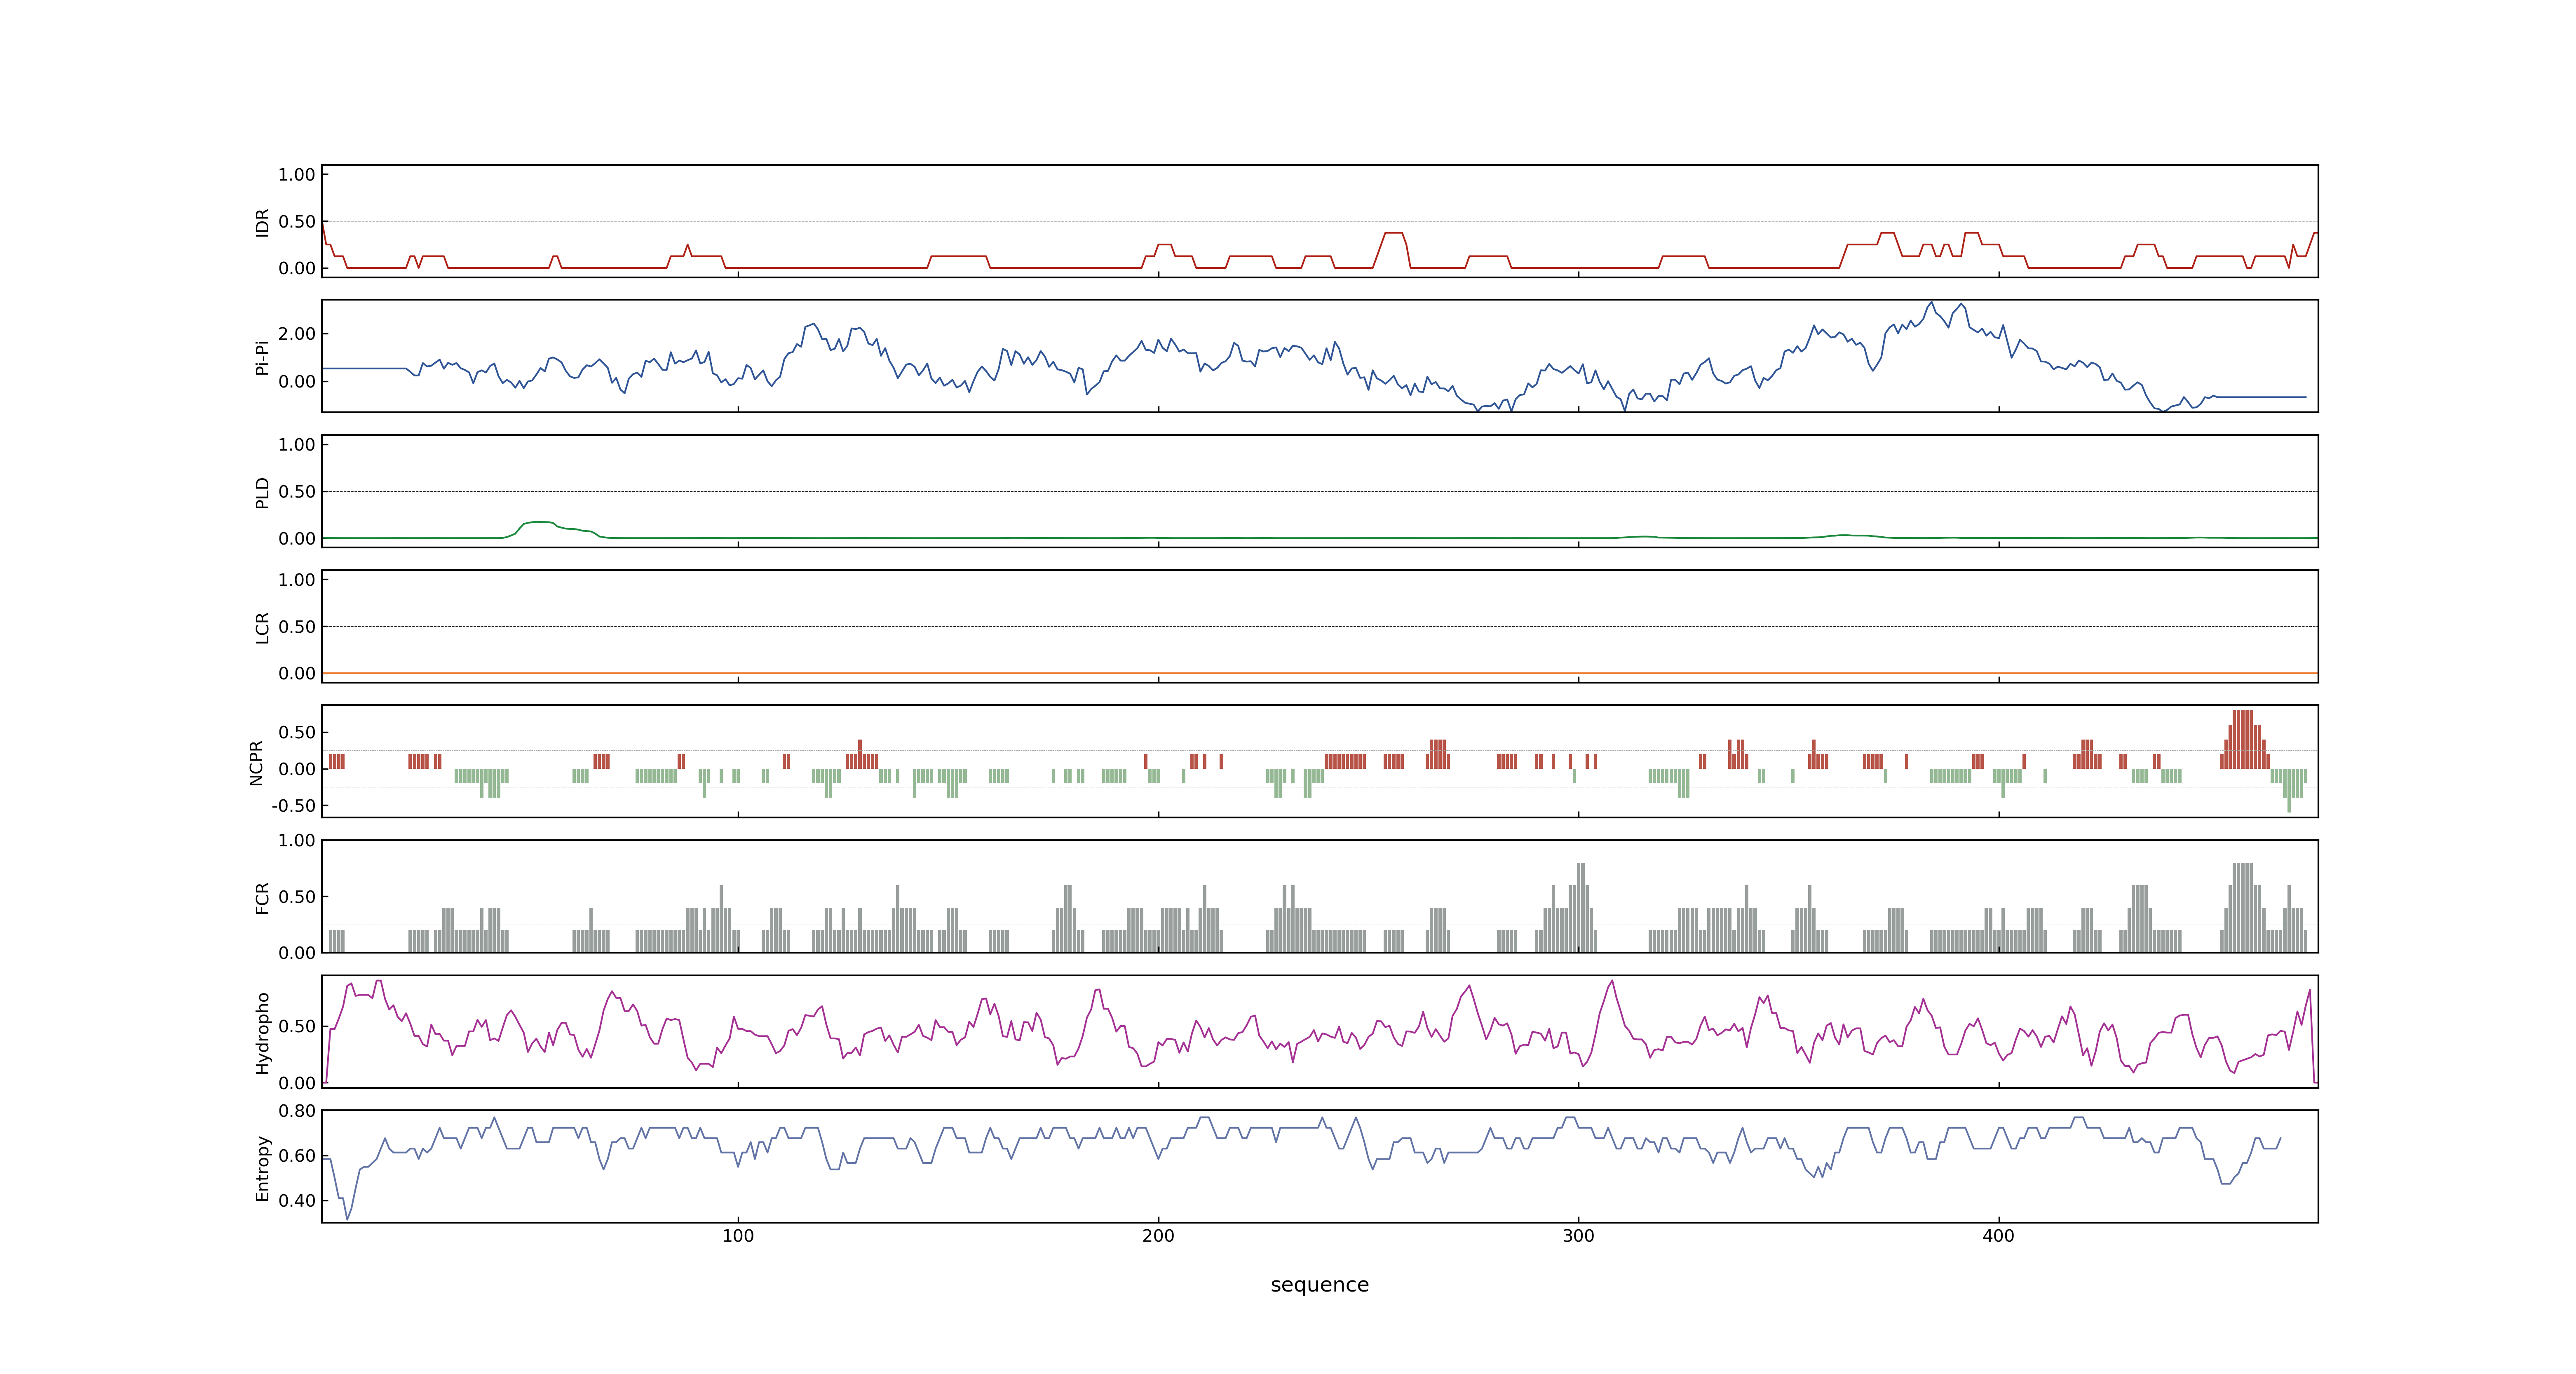
Task: Click the 0.50 tick on Hydropho axis
Action: click(297, 1026)
